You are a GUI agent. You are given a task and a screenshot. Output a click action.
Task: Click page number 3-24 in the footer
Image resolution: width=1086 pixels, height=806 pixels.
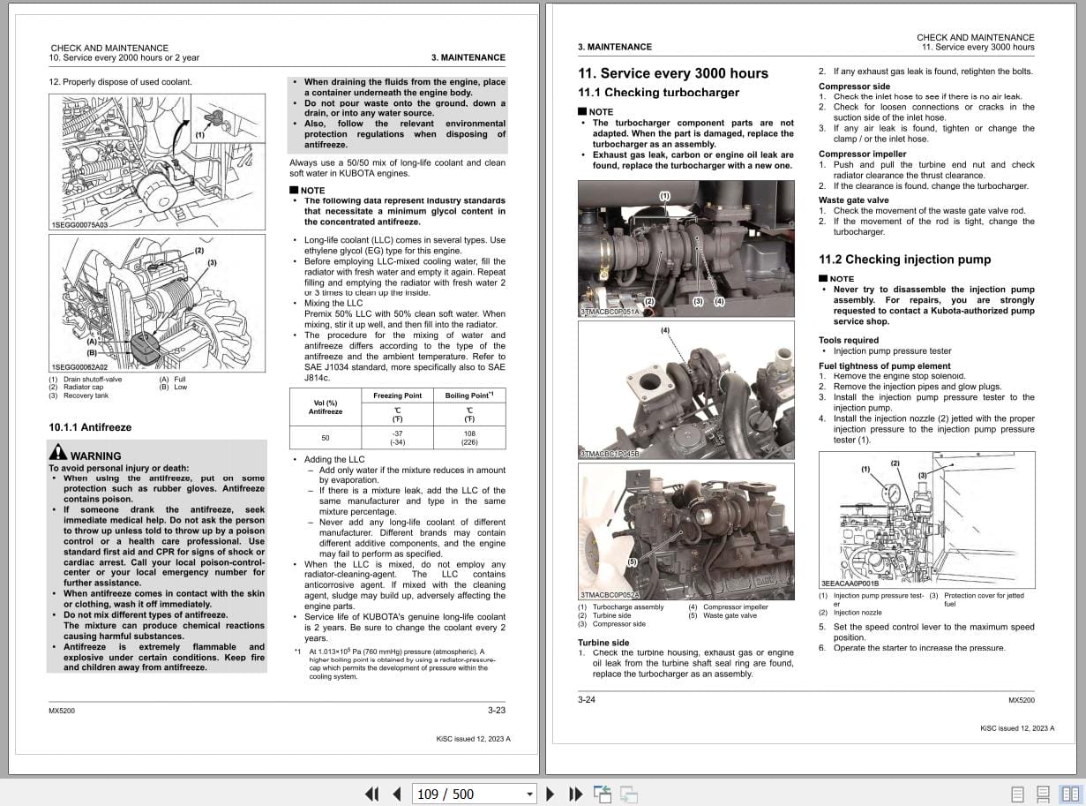587,700
